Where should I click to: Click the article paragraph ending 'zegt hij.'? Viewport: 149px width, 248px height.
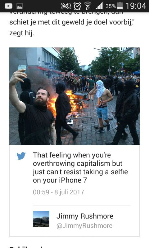73,24
